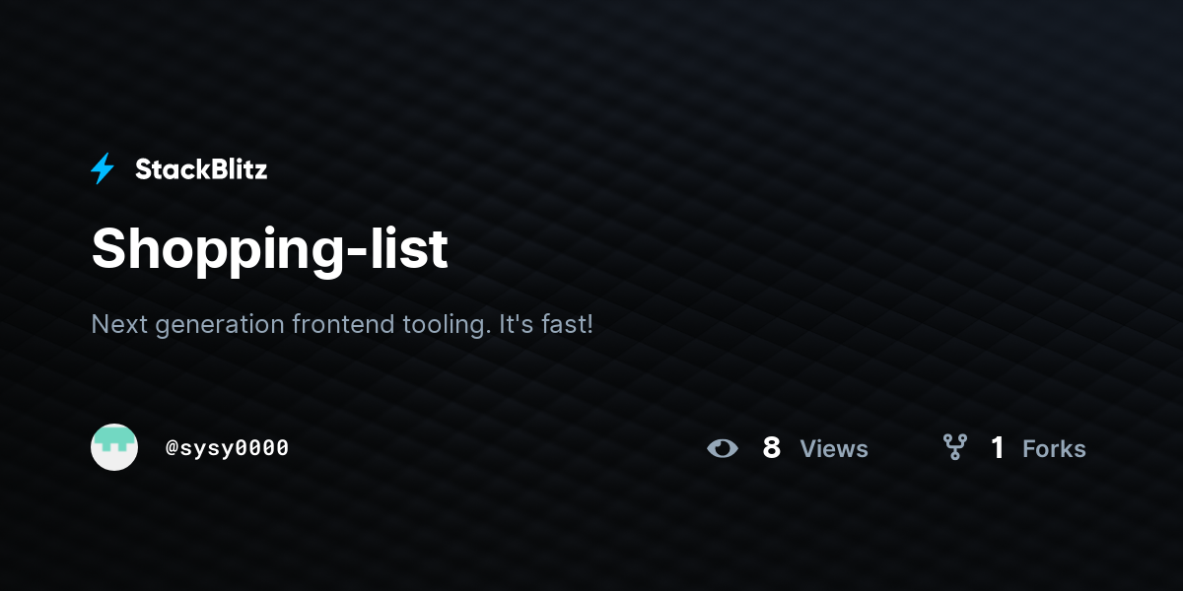The height and width of the screenshot is (591, 1183).
Task: Click the fork icon beside fork count
Action: (954, 448)
